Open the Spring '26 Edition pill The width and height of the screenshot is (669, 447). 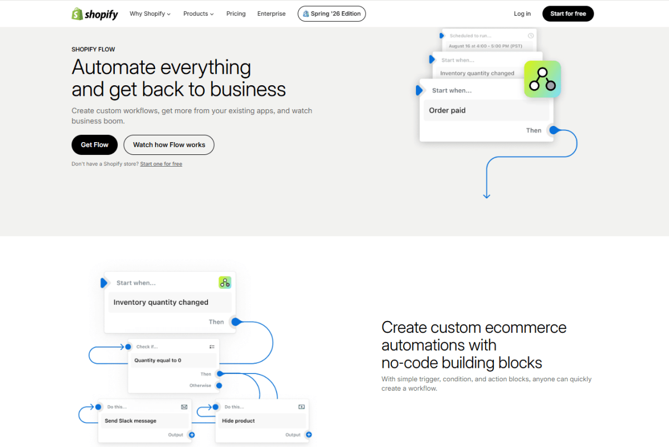(x=332, y=14)
